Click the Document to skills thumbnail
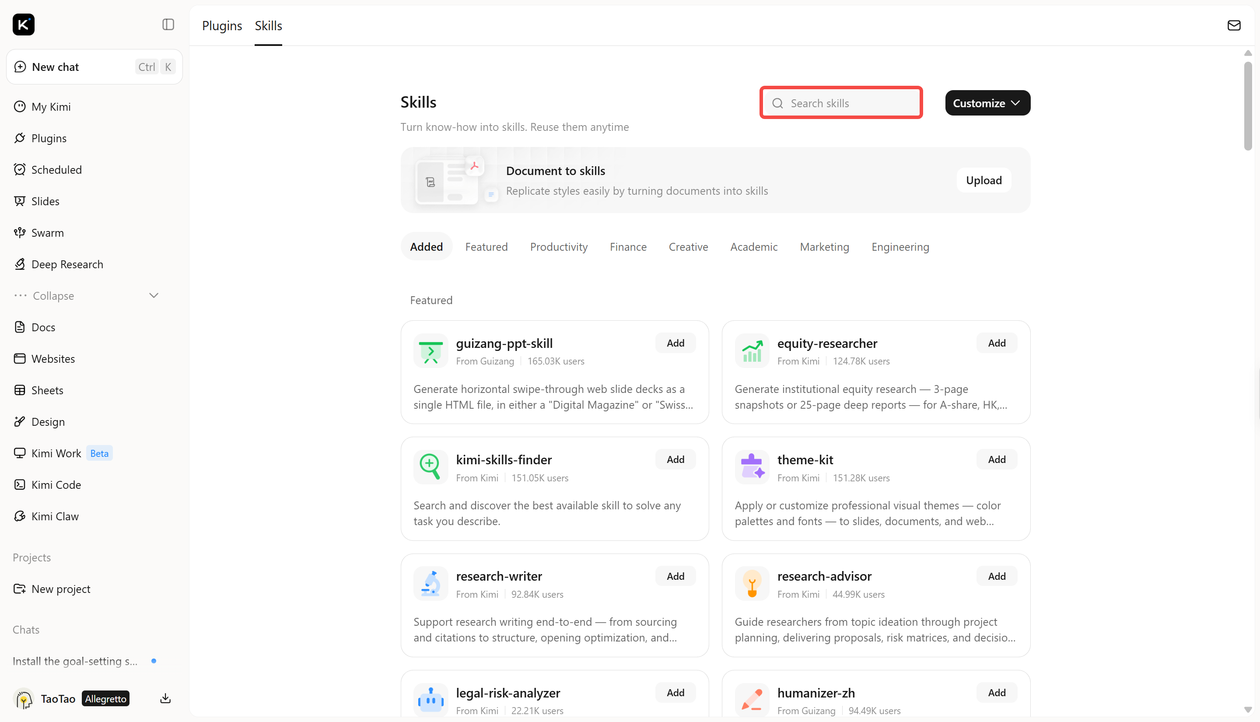Image resolution: width=1260 pixels, height=722 pixels. coord(455,180)
